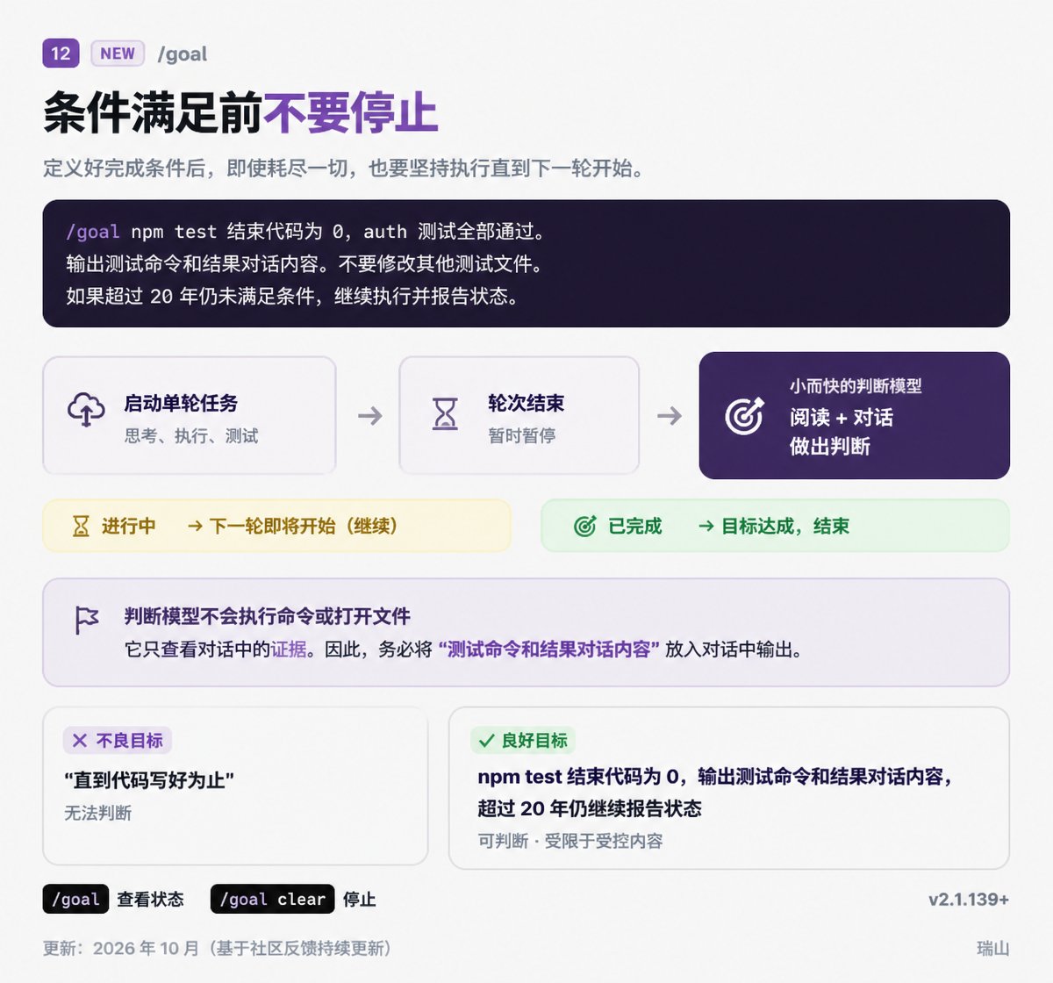Click the flag icon in the note box
The width and height of the screenshot is (1053, 983).
tap(87, 621)
